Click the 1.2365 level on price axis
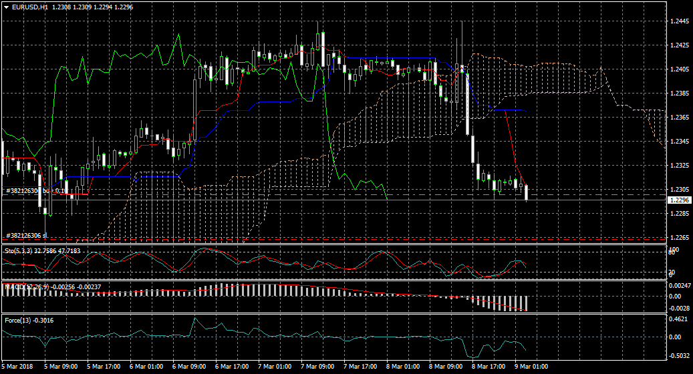This screenshot has width=693, height=374. [679, 118]
